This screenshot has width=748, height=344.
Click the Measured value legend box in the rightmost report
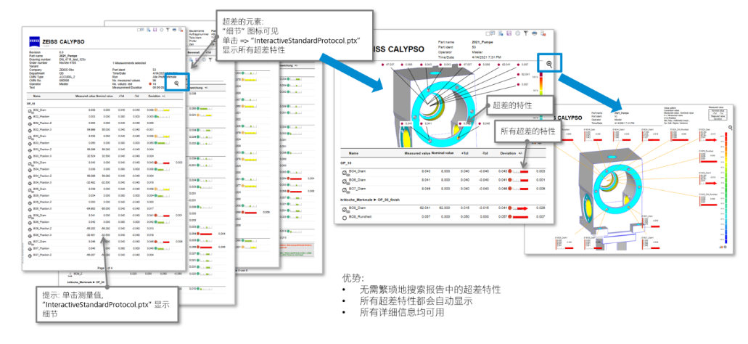tap(718, 115)
